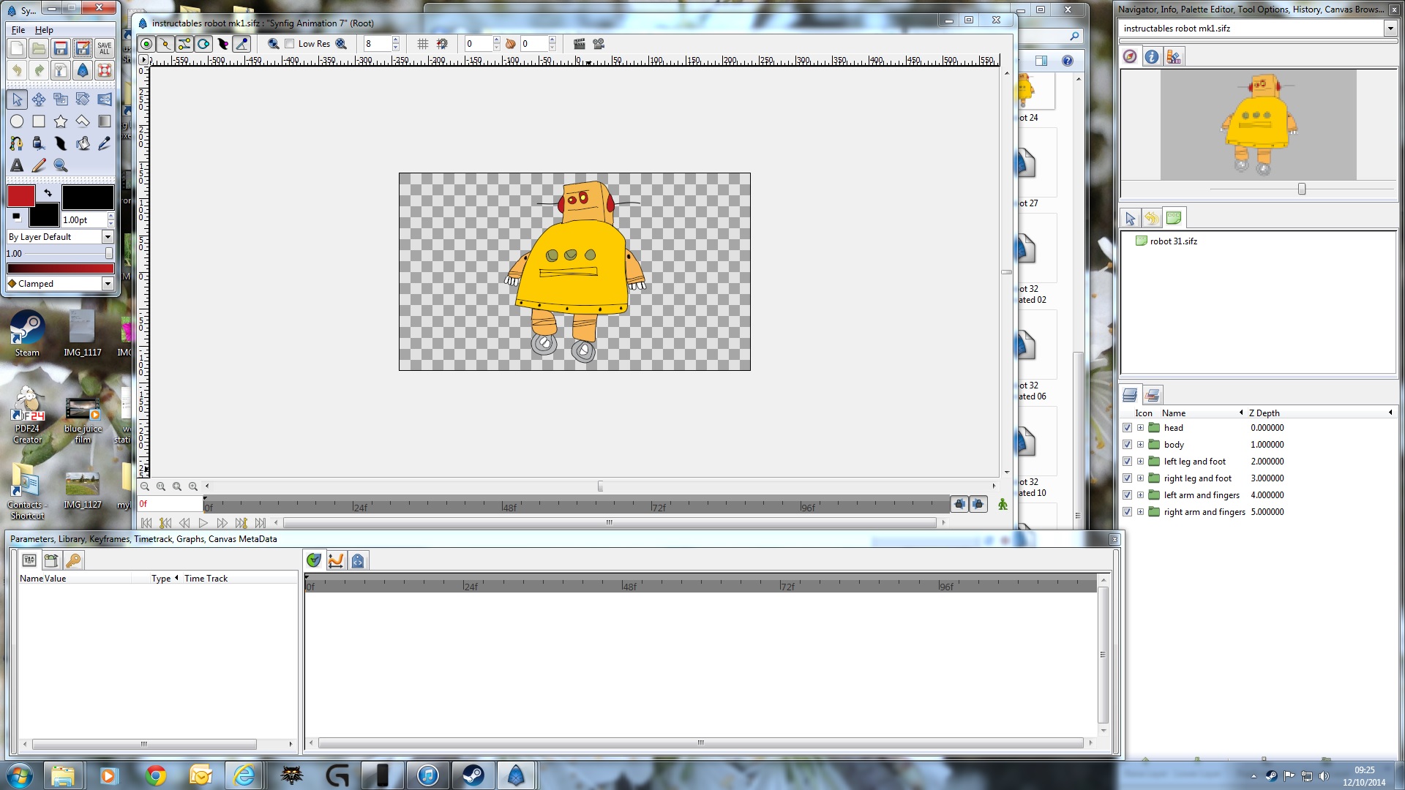Open the File menu
This screenshot has height=790, width=1405.
18,30
